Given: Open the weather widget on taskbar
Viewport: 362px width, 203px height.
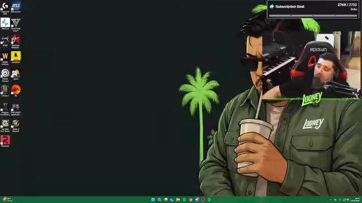Looking at the screenshot, I should pyautogui.click(x=7, y=200).
